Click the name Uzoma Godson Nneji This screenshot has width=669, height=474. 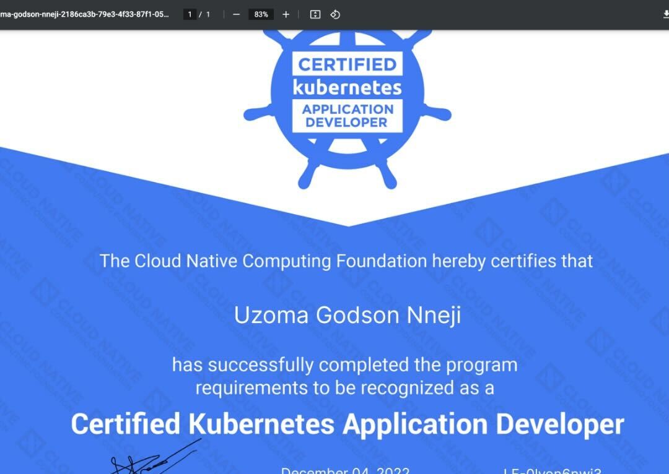pyautogui.click(x=348, y=316)
